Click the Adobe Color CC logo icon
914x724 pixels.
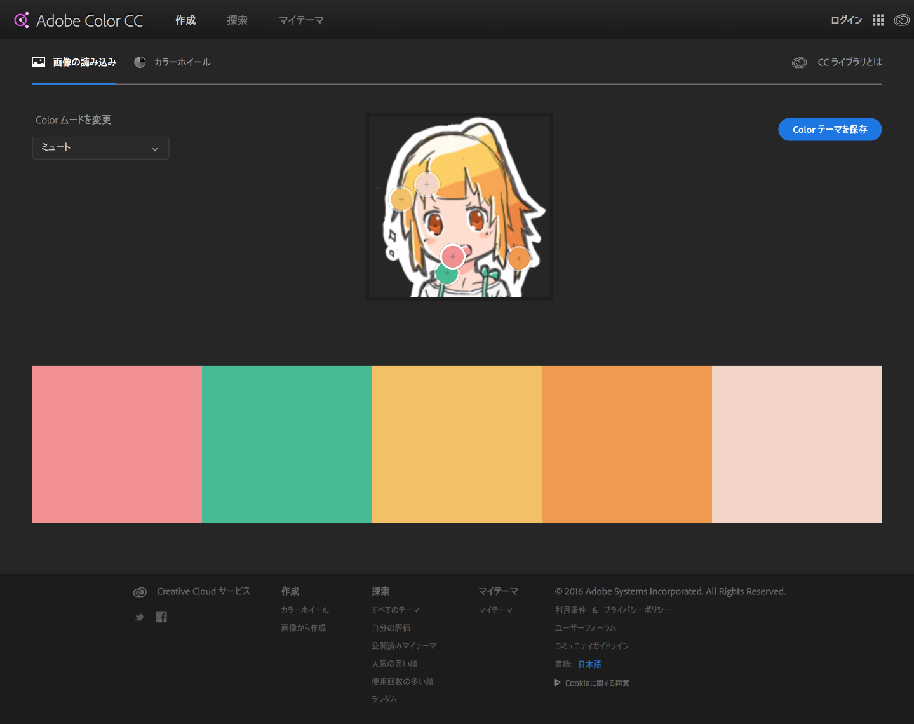[x=22, y=20]
